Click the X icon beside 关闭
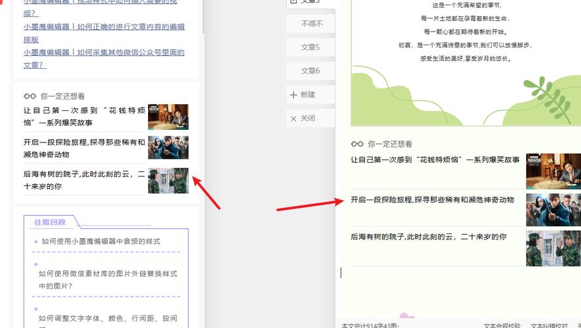This screenshot has height=328, width=581. (x=293, y=119)
